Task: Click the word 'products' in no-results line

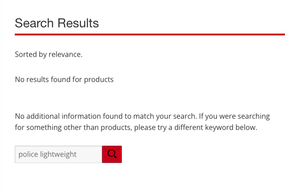Action: coord(99,79)
